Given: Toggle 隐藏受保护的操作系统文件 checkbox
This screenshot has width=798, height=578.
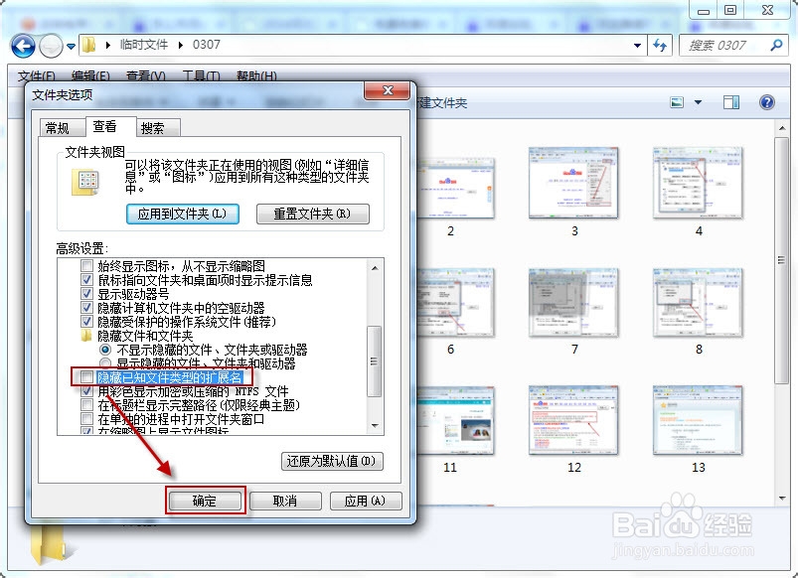Looking at the screenshot, I should [87, 322].
